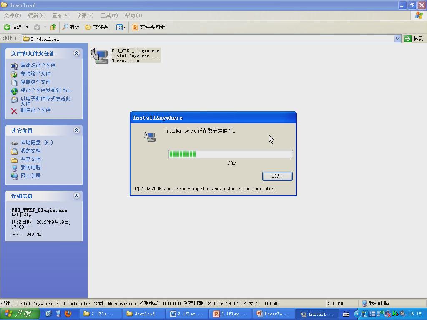Click the 16:15 system tray clock
Image resolution: width=427 pixels, height=320 pixels.
pos(415,314)
